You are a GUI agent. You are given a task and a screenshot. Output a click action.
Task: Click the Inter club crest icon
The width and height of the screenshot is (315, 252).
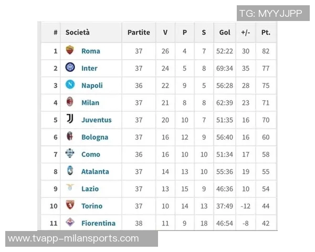70,68
